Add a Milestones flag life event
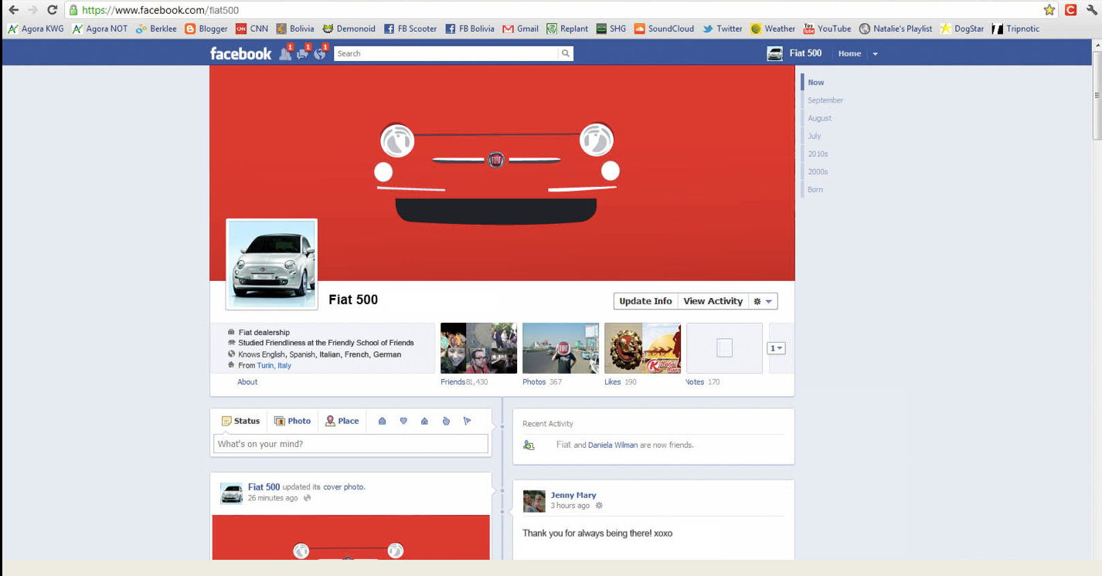This screenshot has height=576, width=1102. click(x=467, y=421)
